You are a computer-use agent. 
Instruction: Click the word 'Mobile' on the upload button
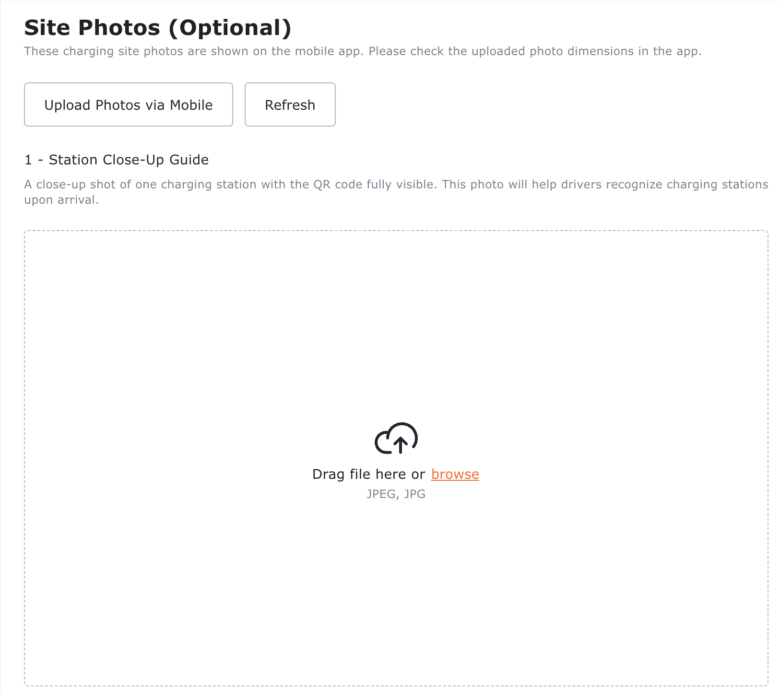coord(191,105)
